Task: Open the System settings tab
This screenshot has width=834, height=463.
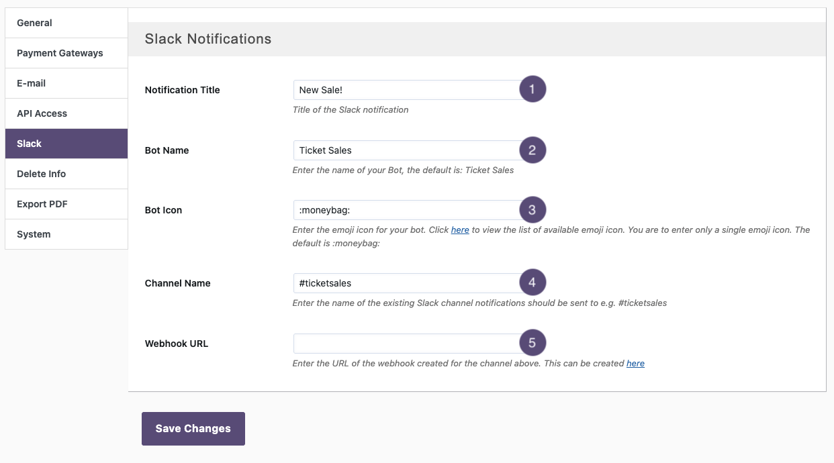Action: pyautogui.click(x=66, y=234)
